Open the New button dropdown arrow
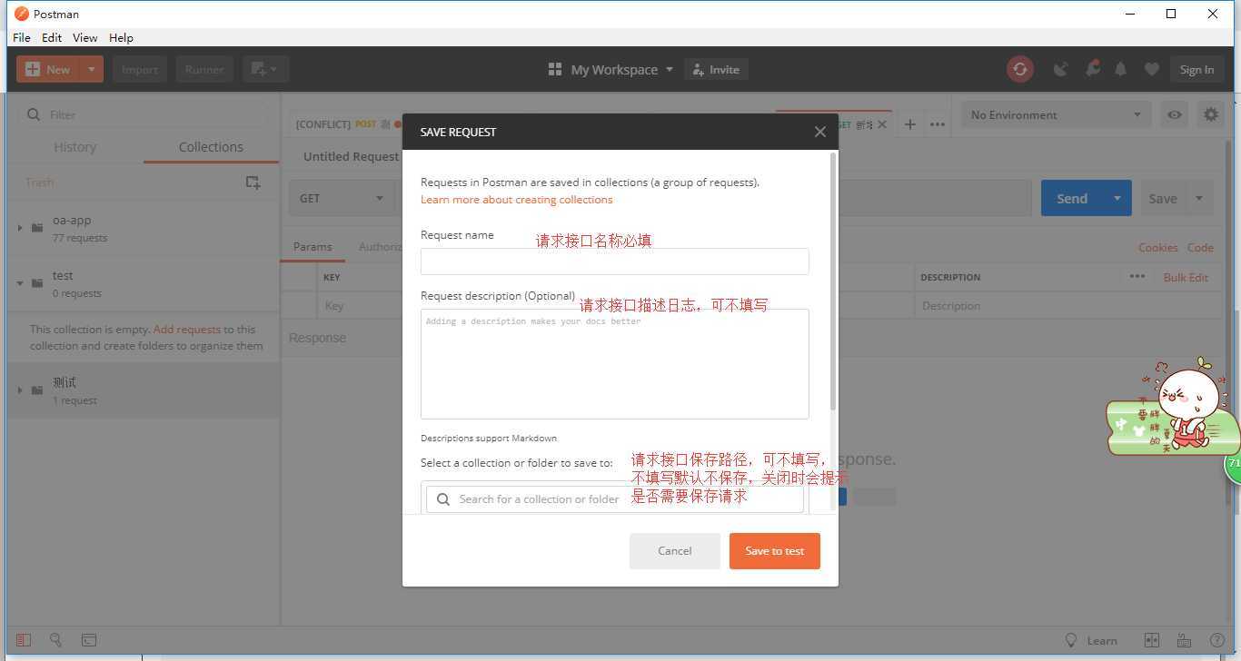Screen dimensions: 1241x661 (x=92, y=69)
